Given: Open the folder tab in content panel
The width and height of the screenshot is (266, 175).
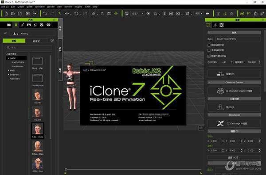Looking at the screenshot, I should click(9, 25).
